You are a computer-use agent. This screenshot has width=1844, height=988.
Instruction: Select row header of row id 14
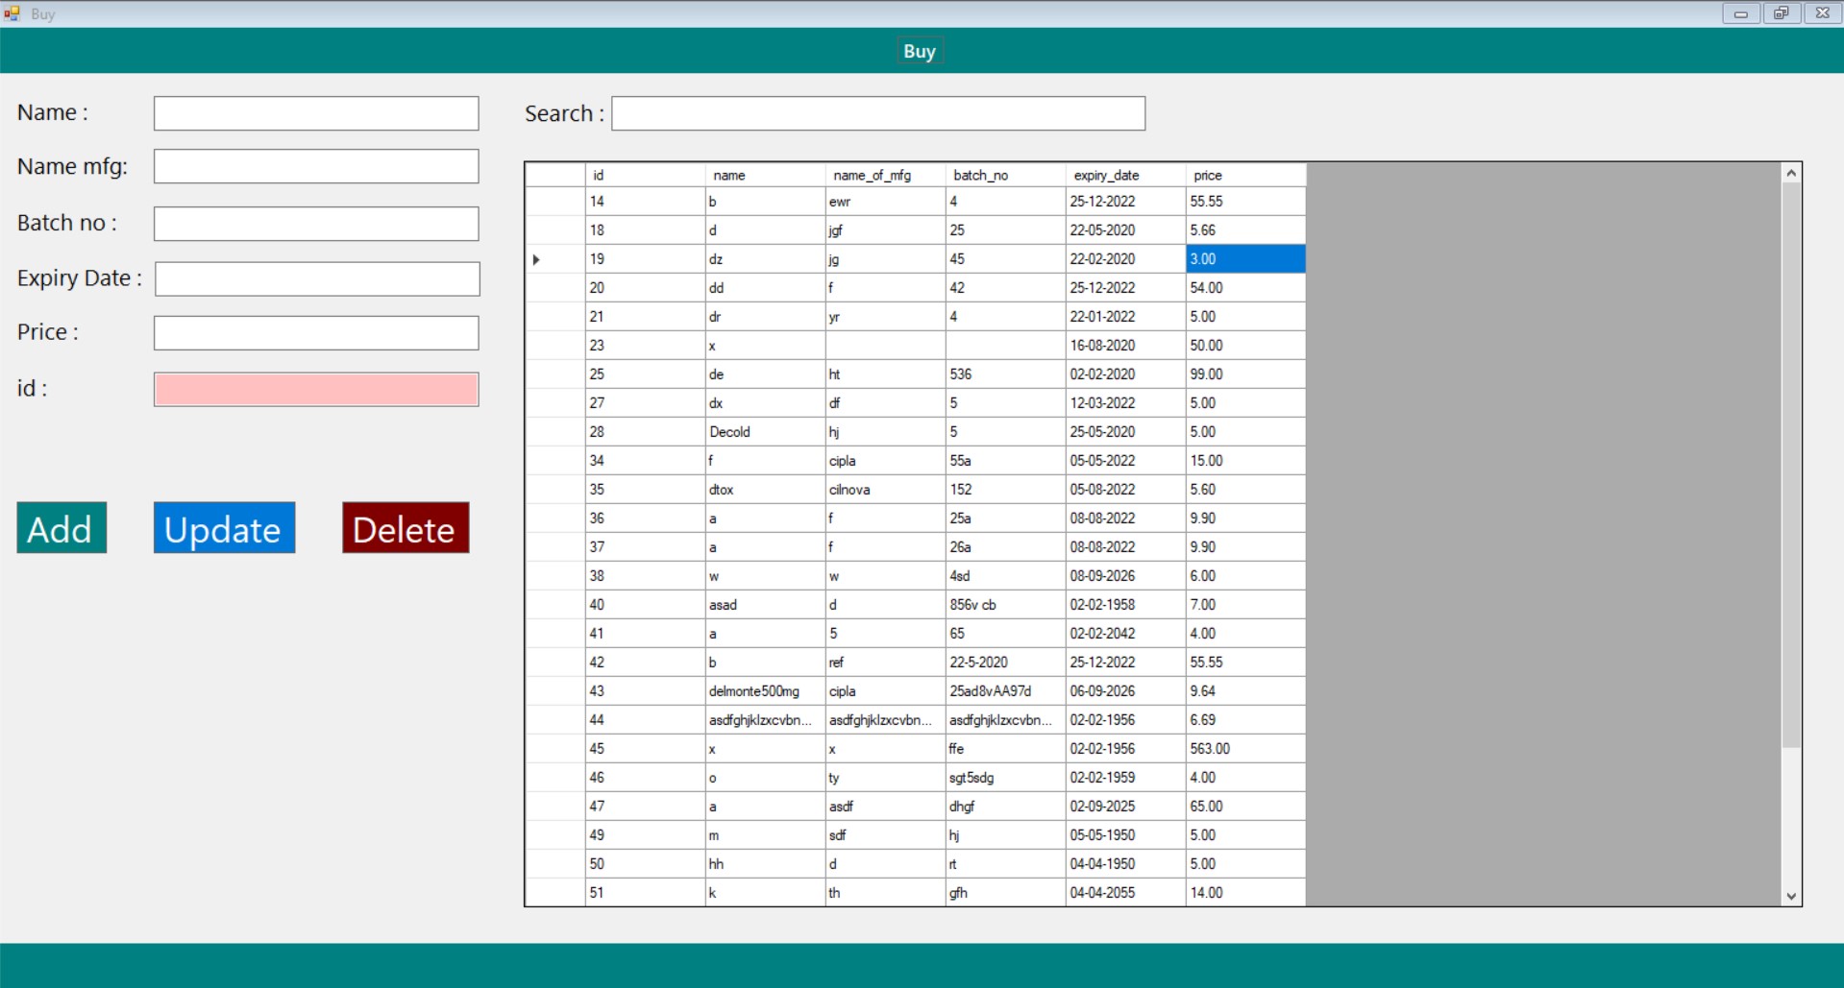tap(555, 202)
